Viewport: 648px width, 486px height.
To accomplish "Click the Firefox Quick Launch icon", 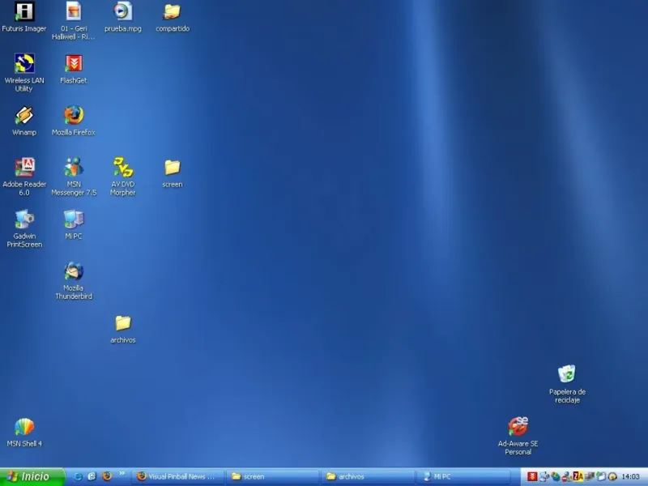I will pos(107,476).
